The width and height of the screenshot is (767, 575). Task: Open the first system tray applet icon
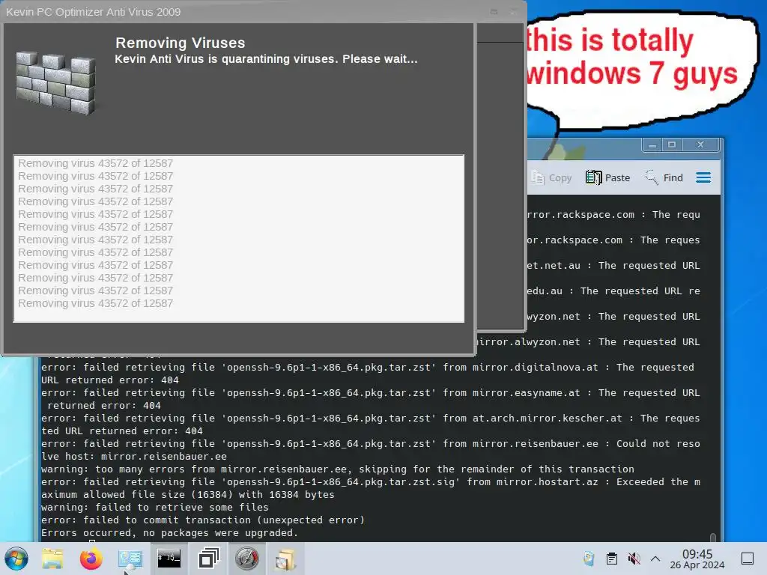click(589, 559)
